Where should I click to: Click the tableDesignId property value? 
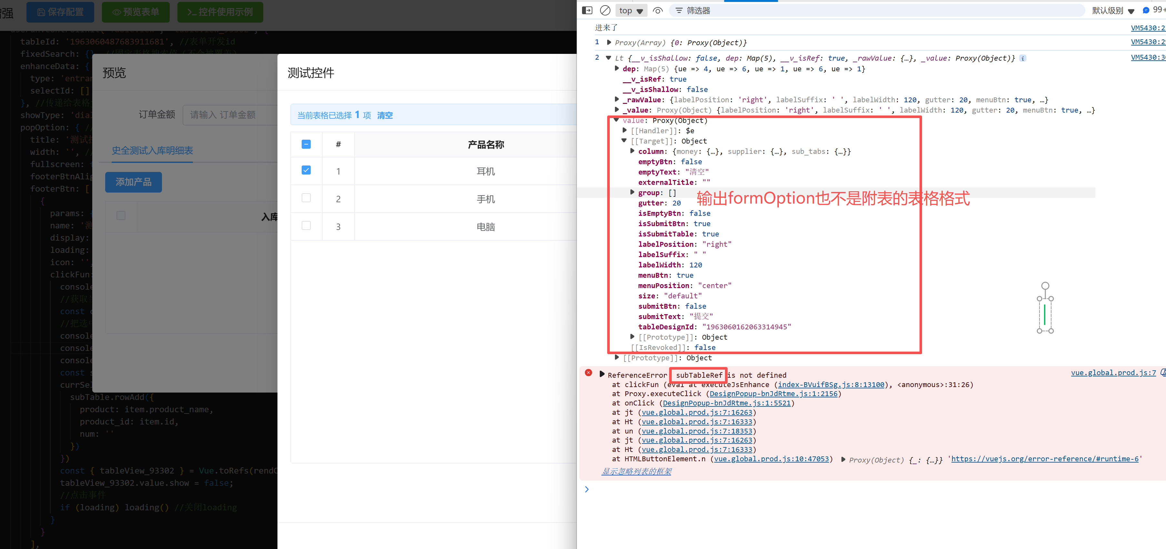(746, 327)
